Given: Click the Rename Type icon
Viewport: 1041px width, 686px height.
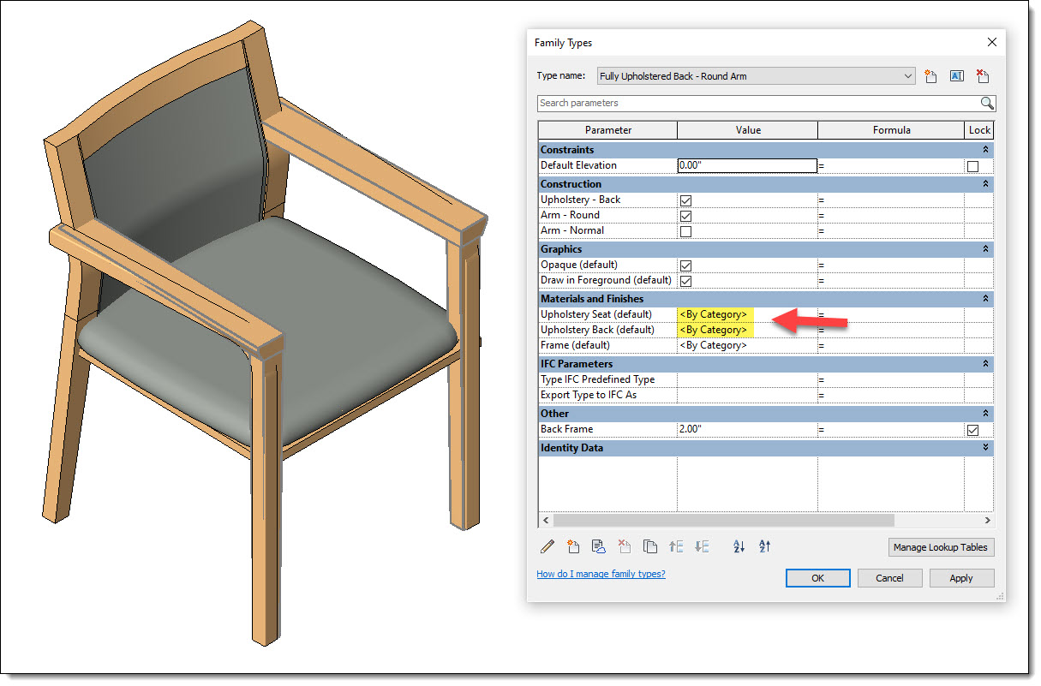Looking at the screenshot, I should (x=956, y=76).
